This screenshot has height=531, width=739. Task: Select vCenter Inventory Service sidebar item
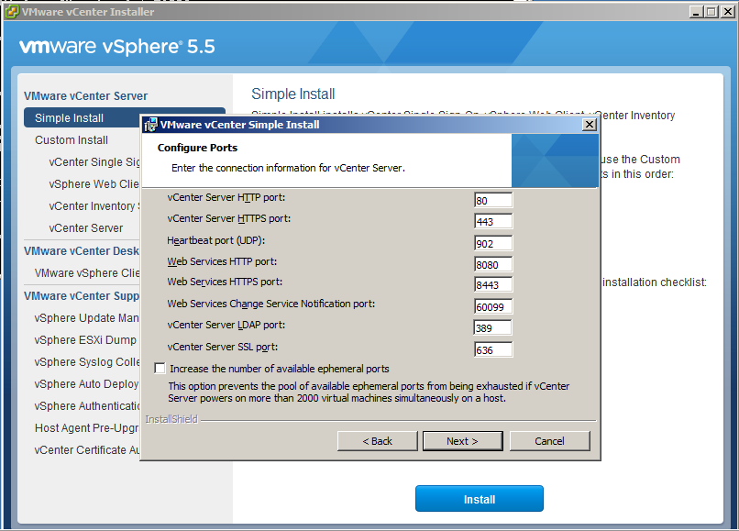(94, 206)
